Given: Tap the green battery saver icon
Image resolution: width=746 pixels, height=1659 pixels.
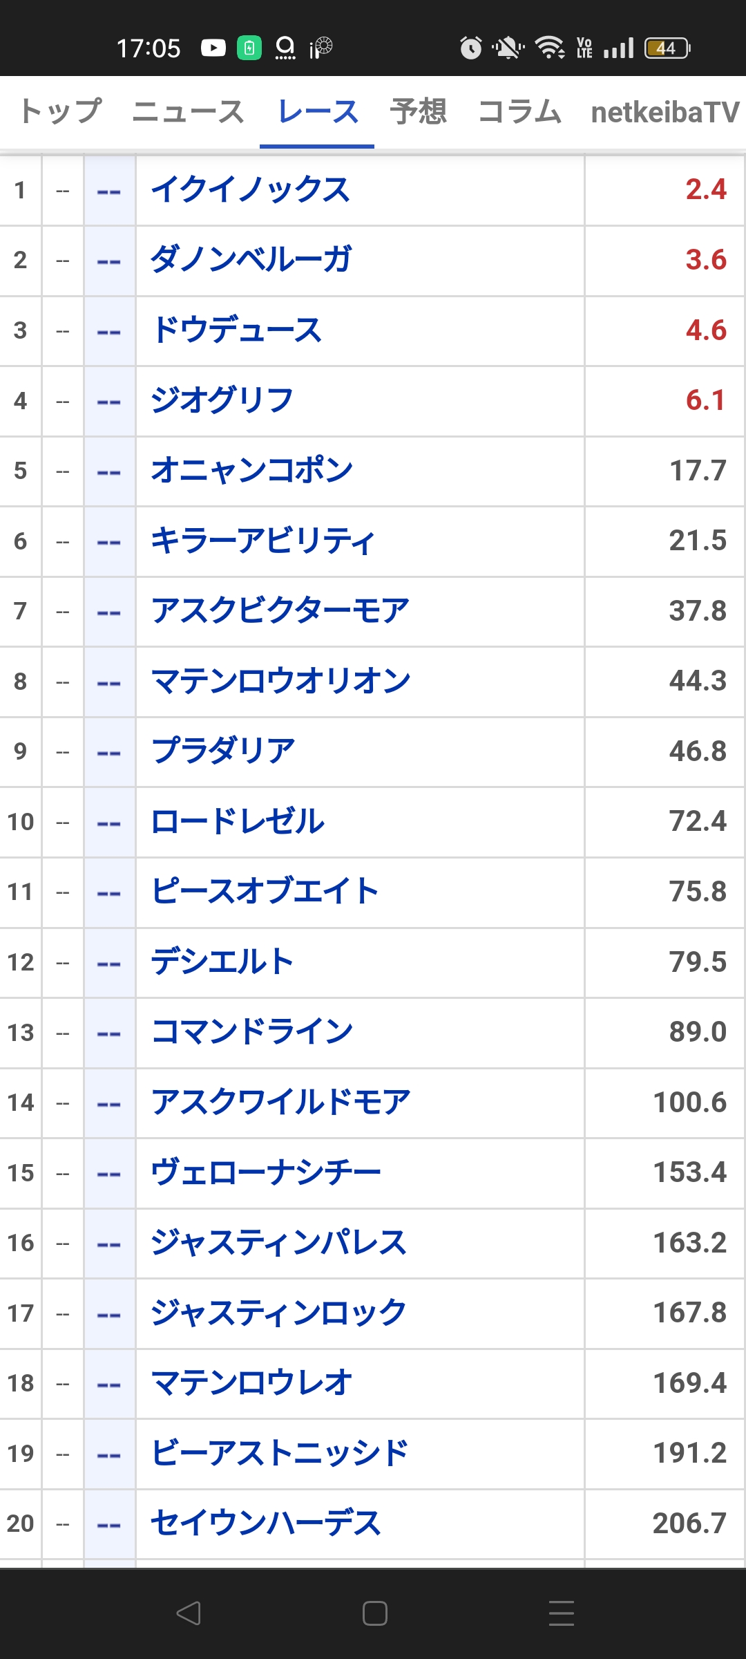Looking at the screenshot, I should point(249,48).
